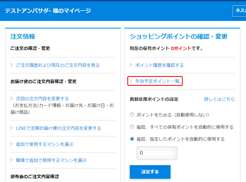Click the red 0ポイント text
The width and height of the screenshot is (246, 182).
pyautogui.click(x=181, y=48)
